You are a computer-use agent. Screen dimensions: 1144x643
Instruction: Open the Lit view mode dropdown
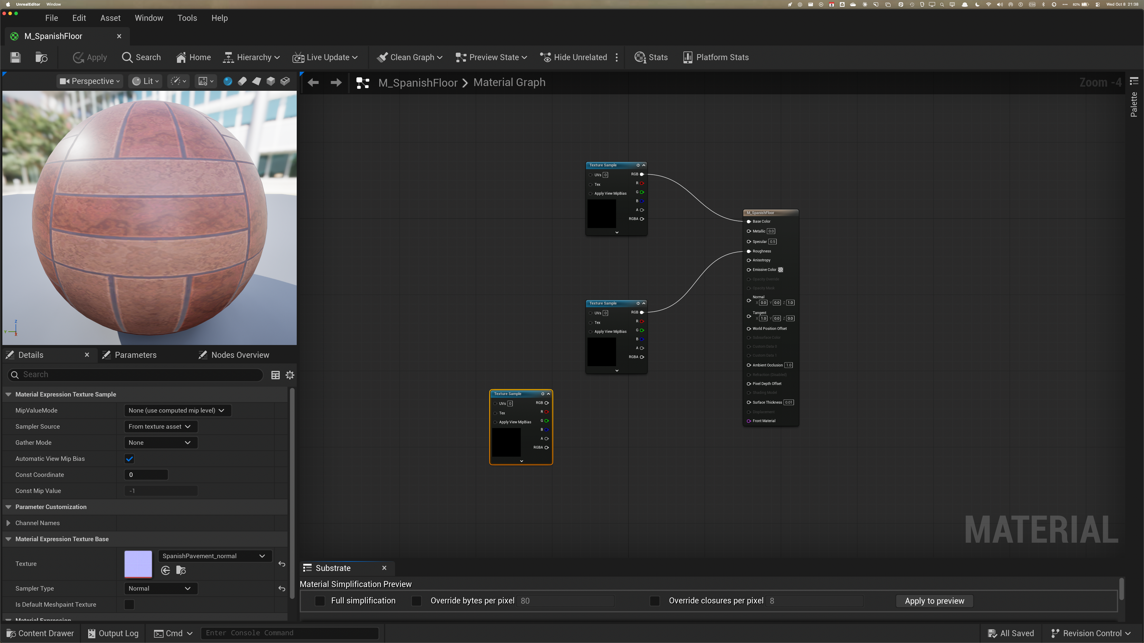click(x=145, y=81)
